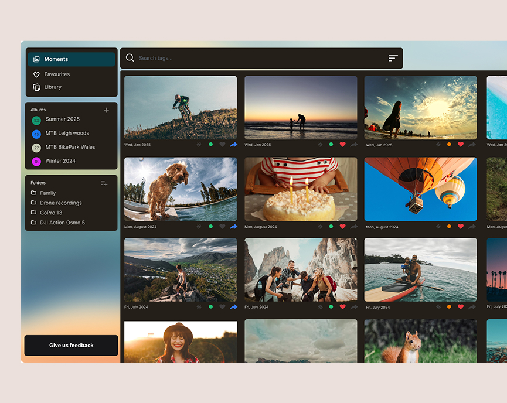The width and height of the screenshot is (507, 403).
Task: Share the hot air balloon photo
Action: [472, 227]
